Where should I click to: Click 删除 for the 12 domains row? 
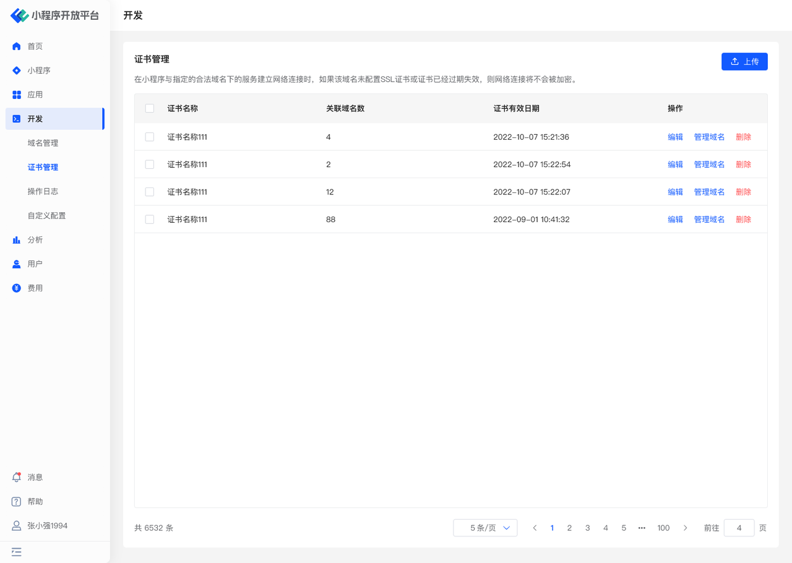coord(743,192)
